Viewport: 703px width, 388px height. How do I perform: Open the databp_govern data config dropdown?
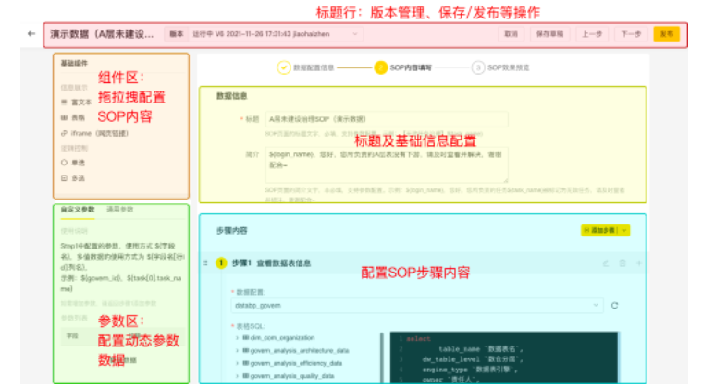pos(417,305)
